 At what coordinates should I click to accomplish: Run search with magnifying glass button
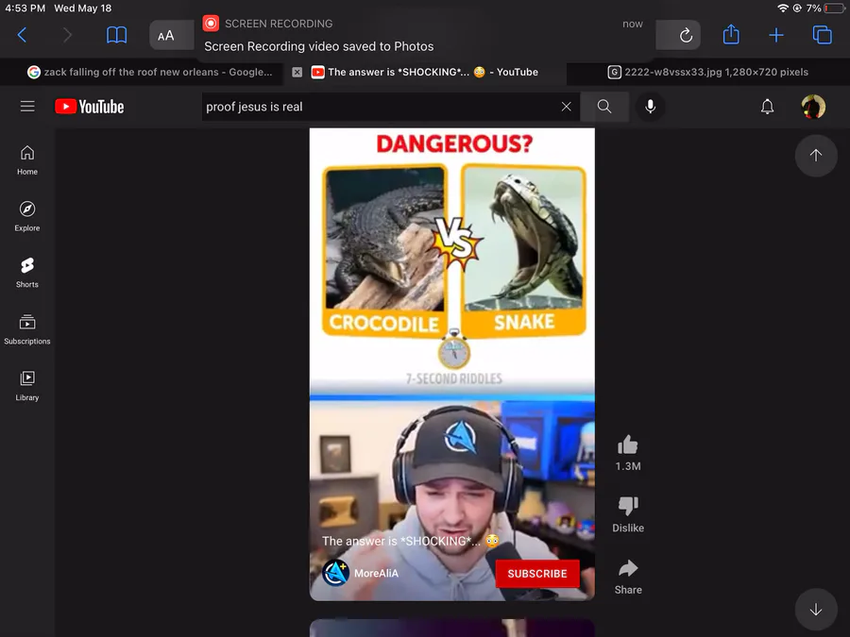coord(604,107)
